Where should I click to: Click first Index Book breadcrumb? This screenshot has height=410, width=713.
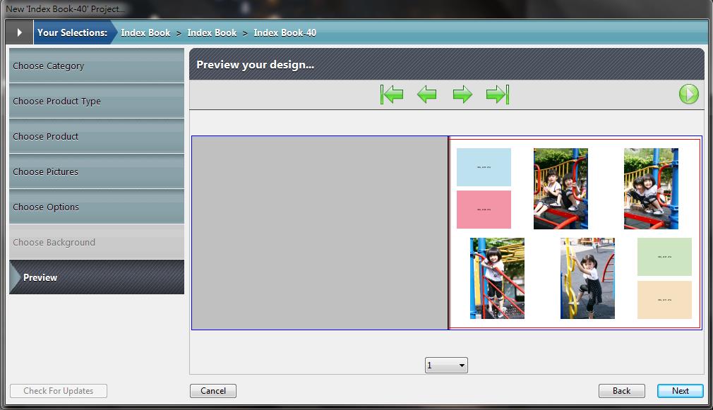click(145, 32)
